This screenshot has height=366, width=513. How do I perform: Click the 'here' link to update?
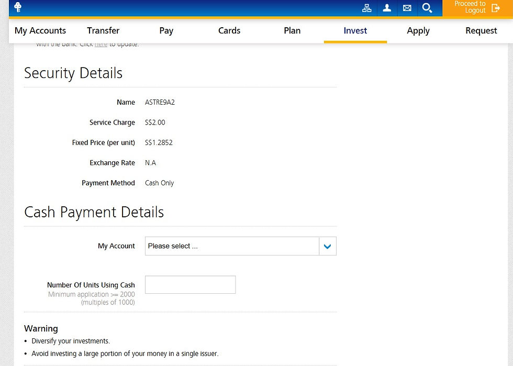pyautogui.click(x=101, y=45)
